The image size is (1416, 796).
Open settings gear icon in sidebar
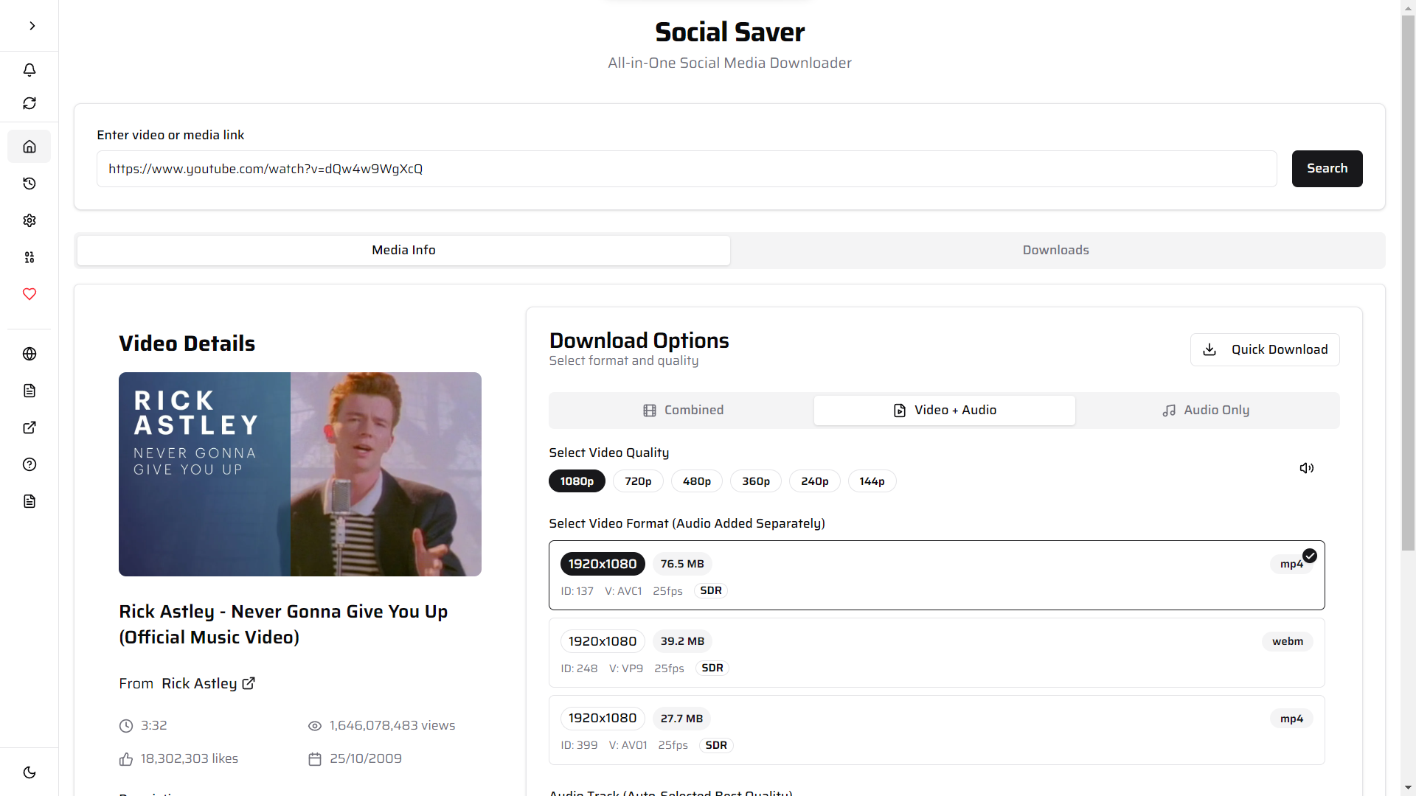[29, 220]
